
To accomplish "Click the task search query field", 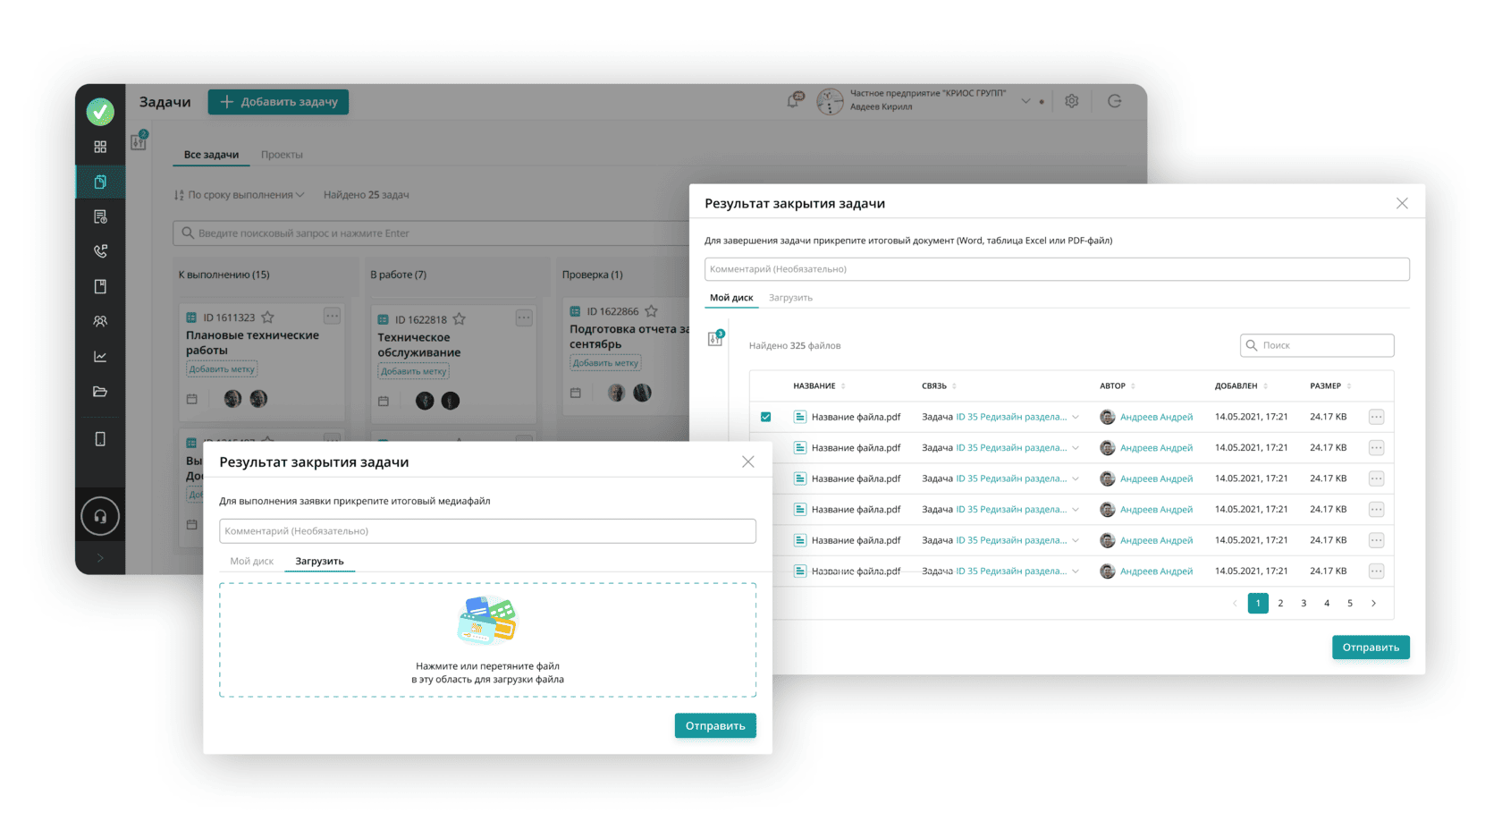I will (x=431, y=233).
